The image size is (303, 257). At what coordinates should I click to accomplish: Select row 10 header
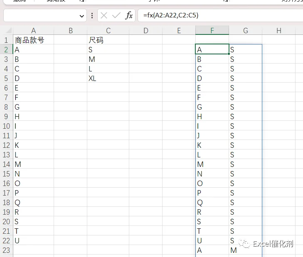[x=6, y=126]
